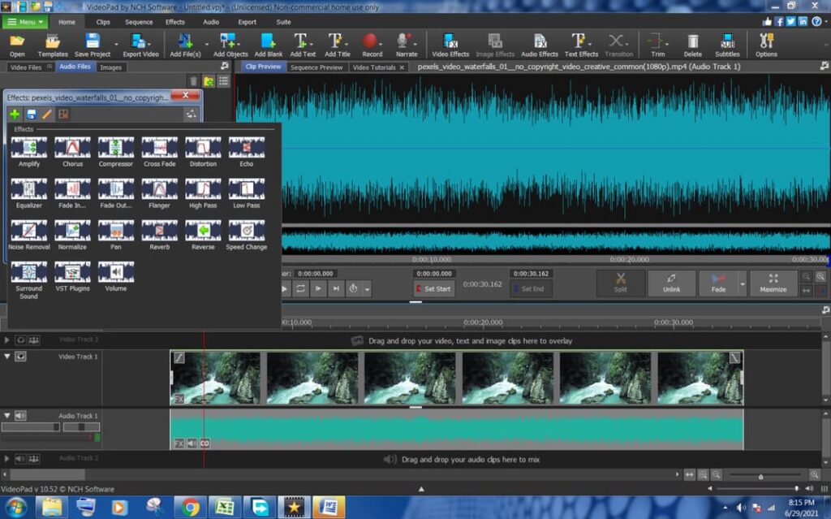Collapse the Video Track 1 lane
The height and width of the screenshot is (519, 831).
[6, 355]
